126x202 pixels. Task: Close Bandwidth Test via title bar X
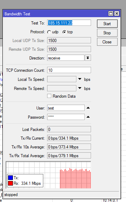click(117, 14)
